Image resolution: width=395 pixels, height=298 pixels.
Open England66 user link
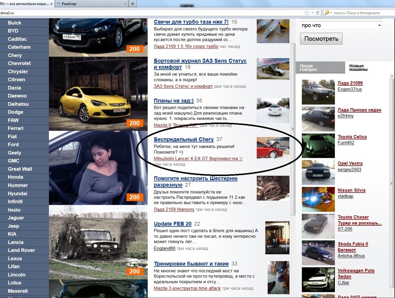[x=165, y=248]
